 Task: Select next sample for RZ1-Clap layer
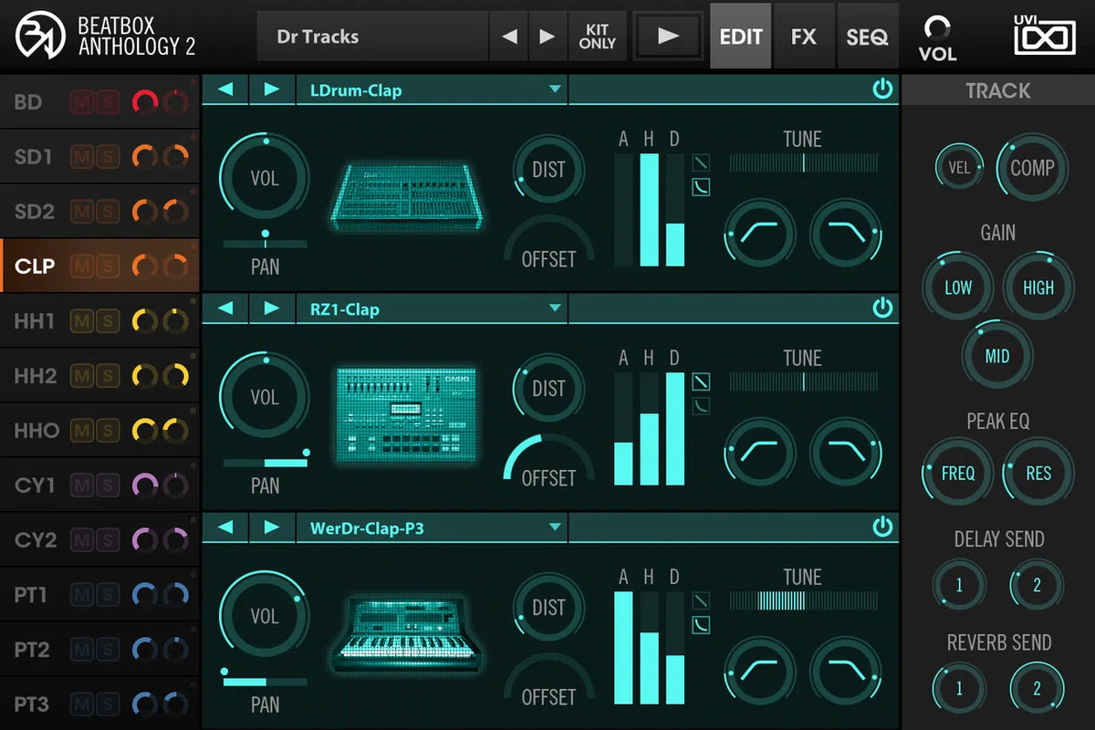pos(271,308)
